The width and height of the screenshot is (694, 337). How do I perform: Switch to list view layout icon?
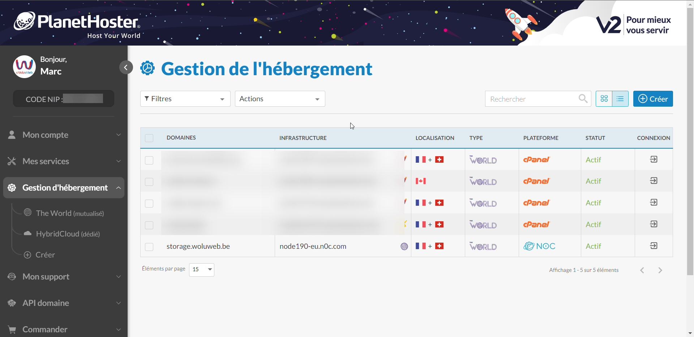620,99
